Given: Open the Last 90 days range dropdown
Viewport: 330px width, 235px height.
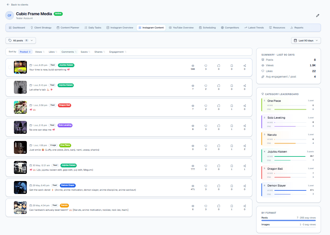Looking at the screenshot, I should coord(306,40).
